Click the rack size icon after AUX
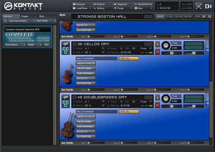This screenshot has width=215, height=152. tap(210, 17)
